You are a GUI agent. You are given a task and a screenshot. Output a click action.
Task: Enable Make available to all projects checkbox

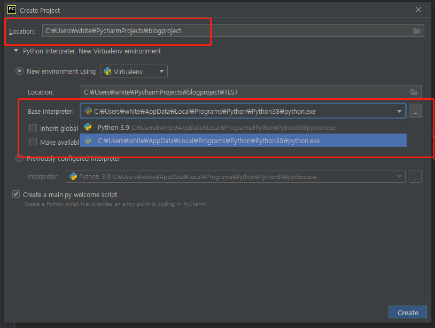coord(33,142)
